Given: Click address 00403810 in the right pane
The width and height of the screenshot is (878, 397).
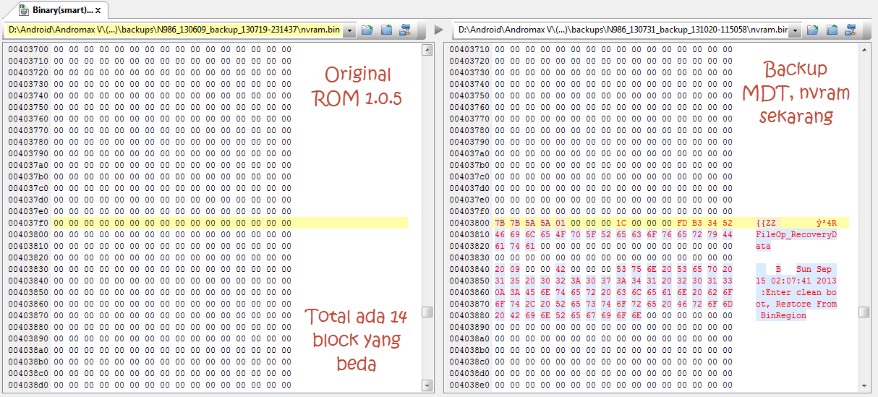Looking at the screenshot, I should click(469, 234).
